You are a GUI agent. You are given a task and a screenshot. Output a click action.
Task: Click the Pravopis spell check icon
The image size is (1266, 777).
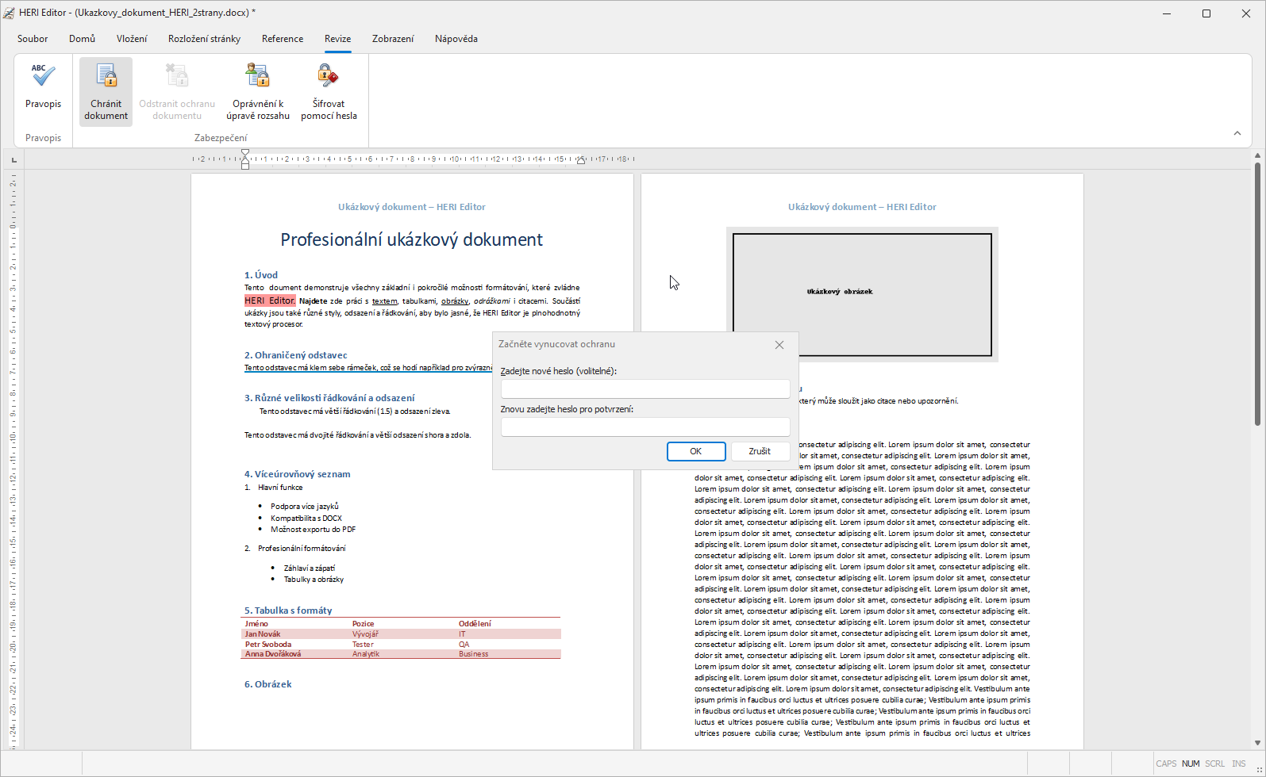point(43,78)
